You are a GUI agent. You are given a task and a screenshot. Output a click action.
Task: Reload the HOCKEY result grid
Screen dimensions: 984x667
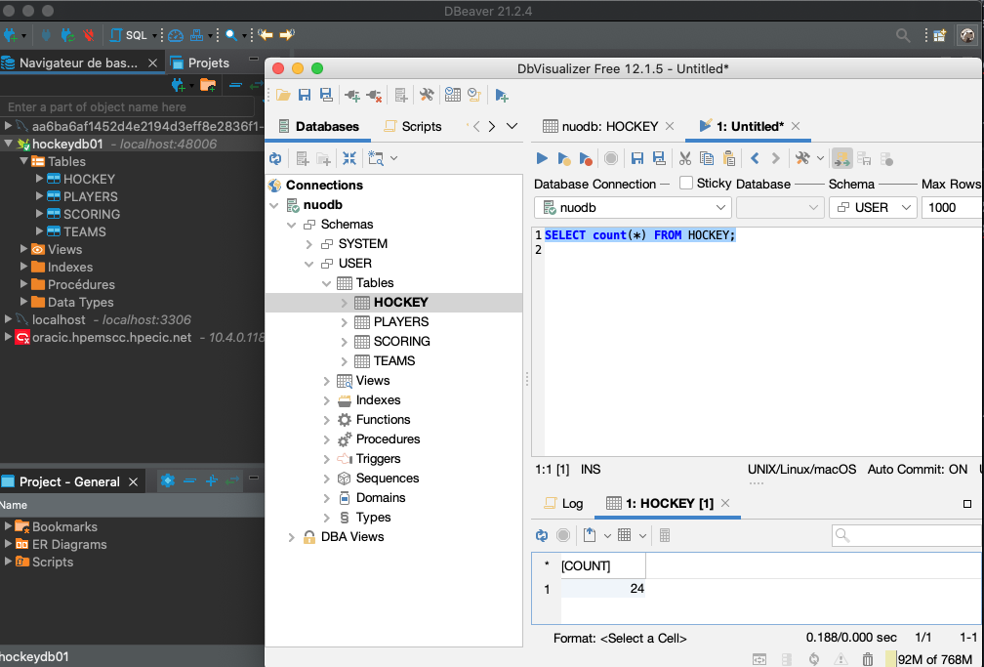point(542,535)
